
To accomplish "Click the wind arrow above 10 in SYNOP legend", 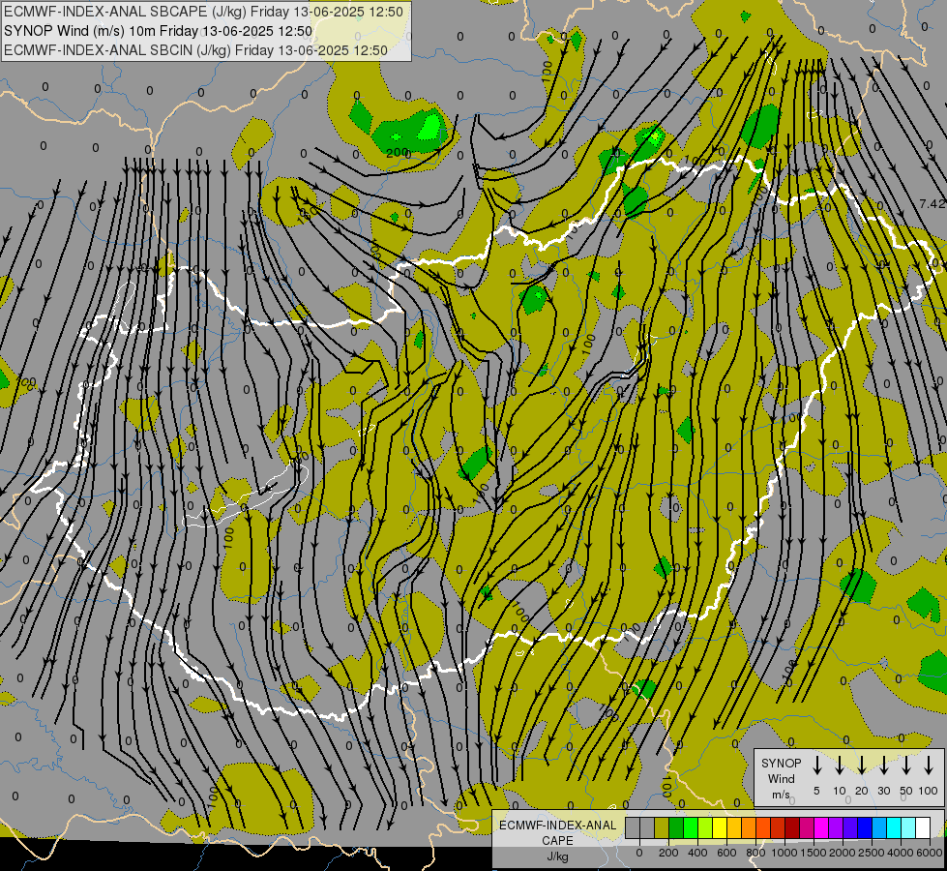I will 839,765.
